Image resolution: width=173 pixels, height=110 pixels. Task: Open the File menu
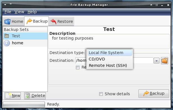[8, 12]
